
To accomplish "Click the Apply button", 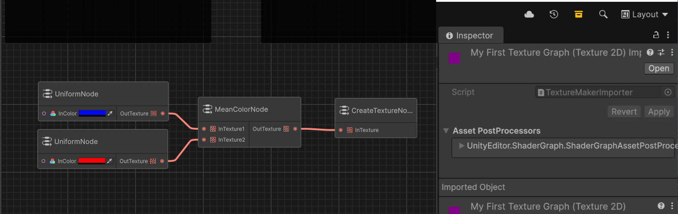I will [659, 111].
